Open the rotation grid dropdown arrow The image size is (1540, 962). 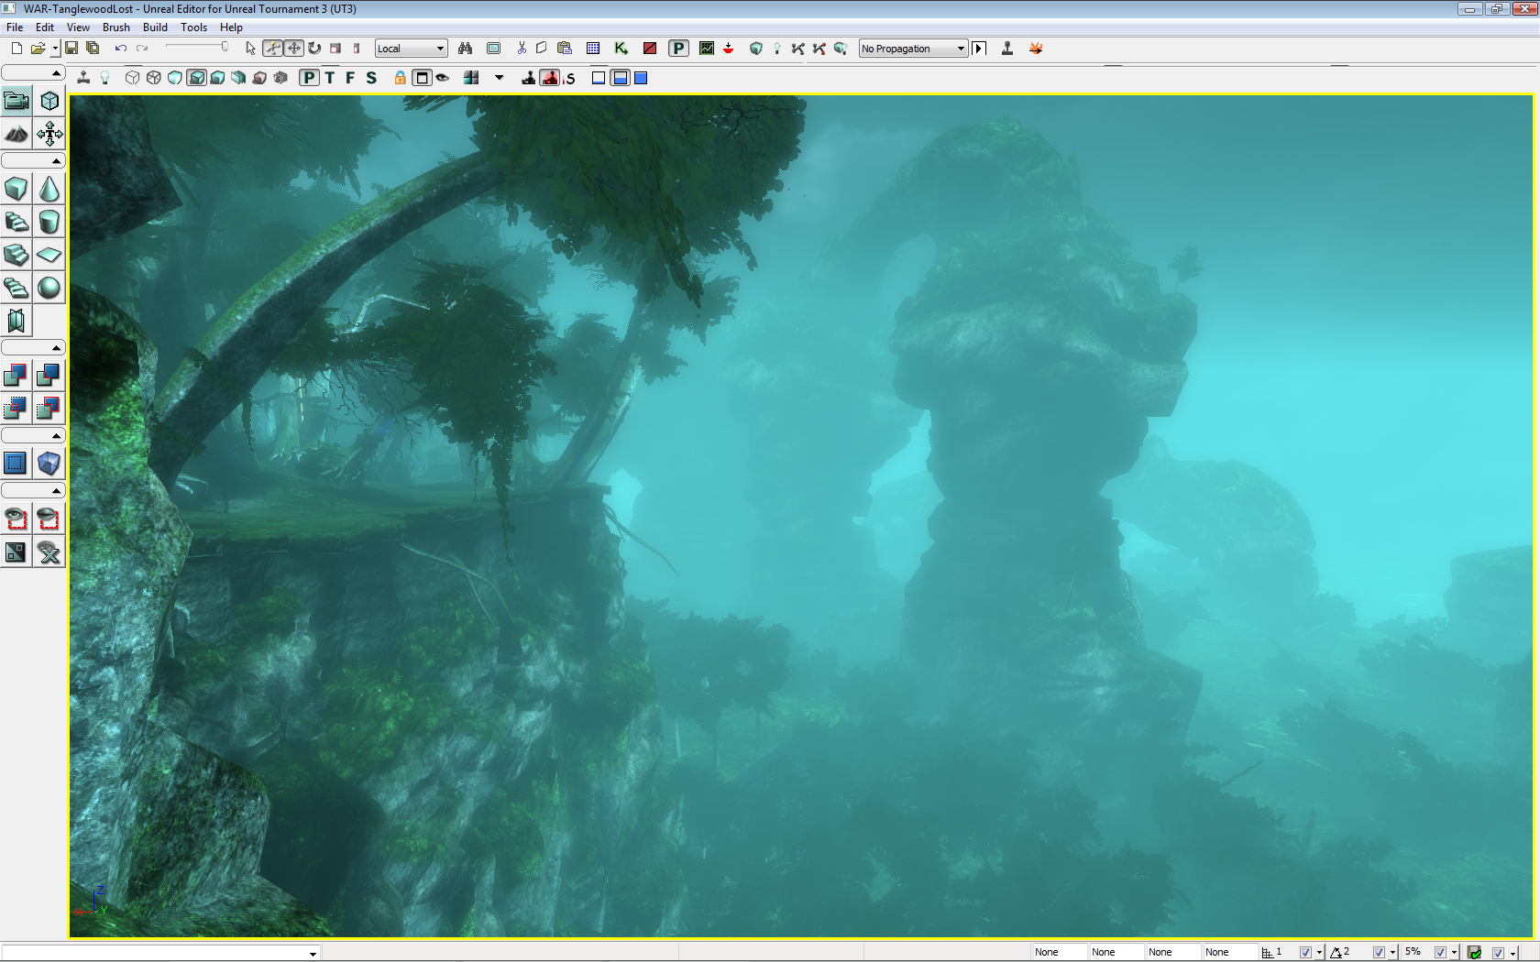1392,953
